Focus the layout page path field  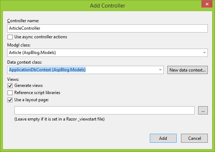point(104,111)
